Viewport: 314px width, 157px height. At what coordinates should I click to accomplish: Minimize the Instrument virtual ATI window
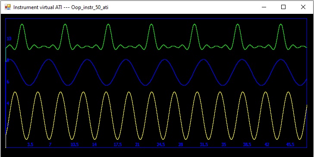264,7
